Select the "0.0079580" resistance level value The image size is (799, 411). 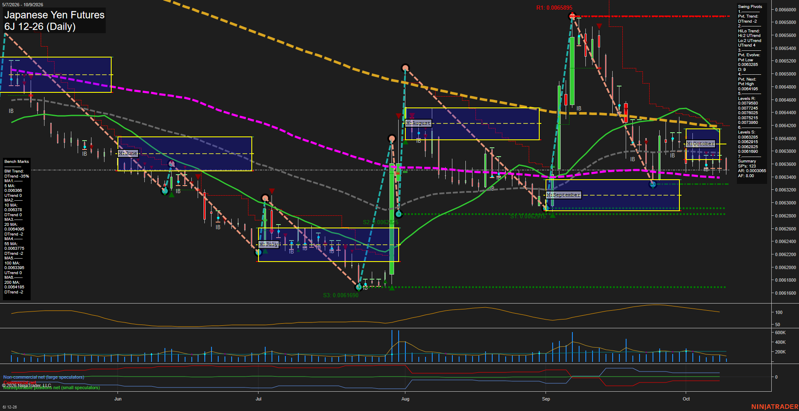748,103
